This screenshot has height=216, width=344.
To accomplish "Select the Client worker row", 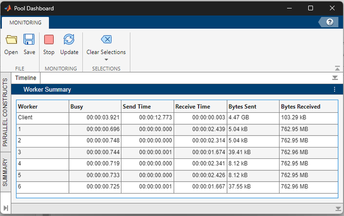I will (x=43, y=118).
